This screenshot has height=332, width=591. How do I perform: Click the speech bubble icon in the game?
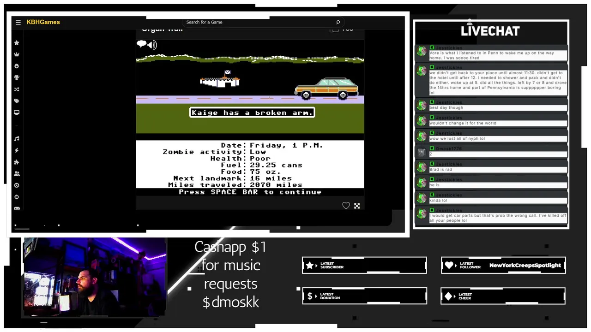(x=141, y=44)
